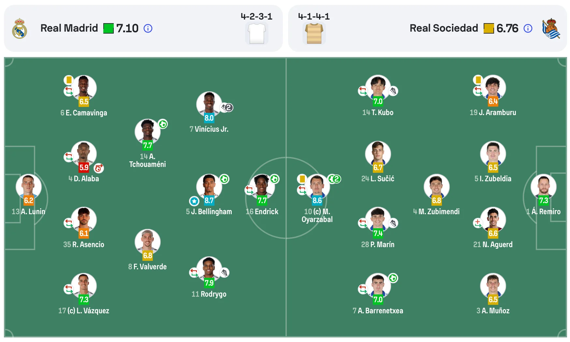
Task: Open T. Kubo's player photo
Action: [x=378, y=87]
